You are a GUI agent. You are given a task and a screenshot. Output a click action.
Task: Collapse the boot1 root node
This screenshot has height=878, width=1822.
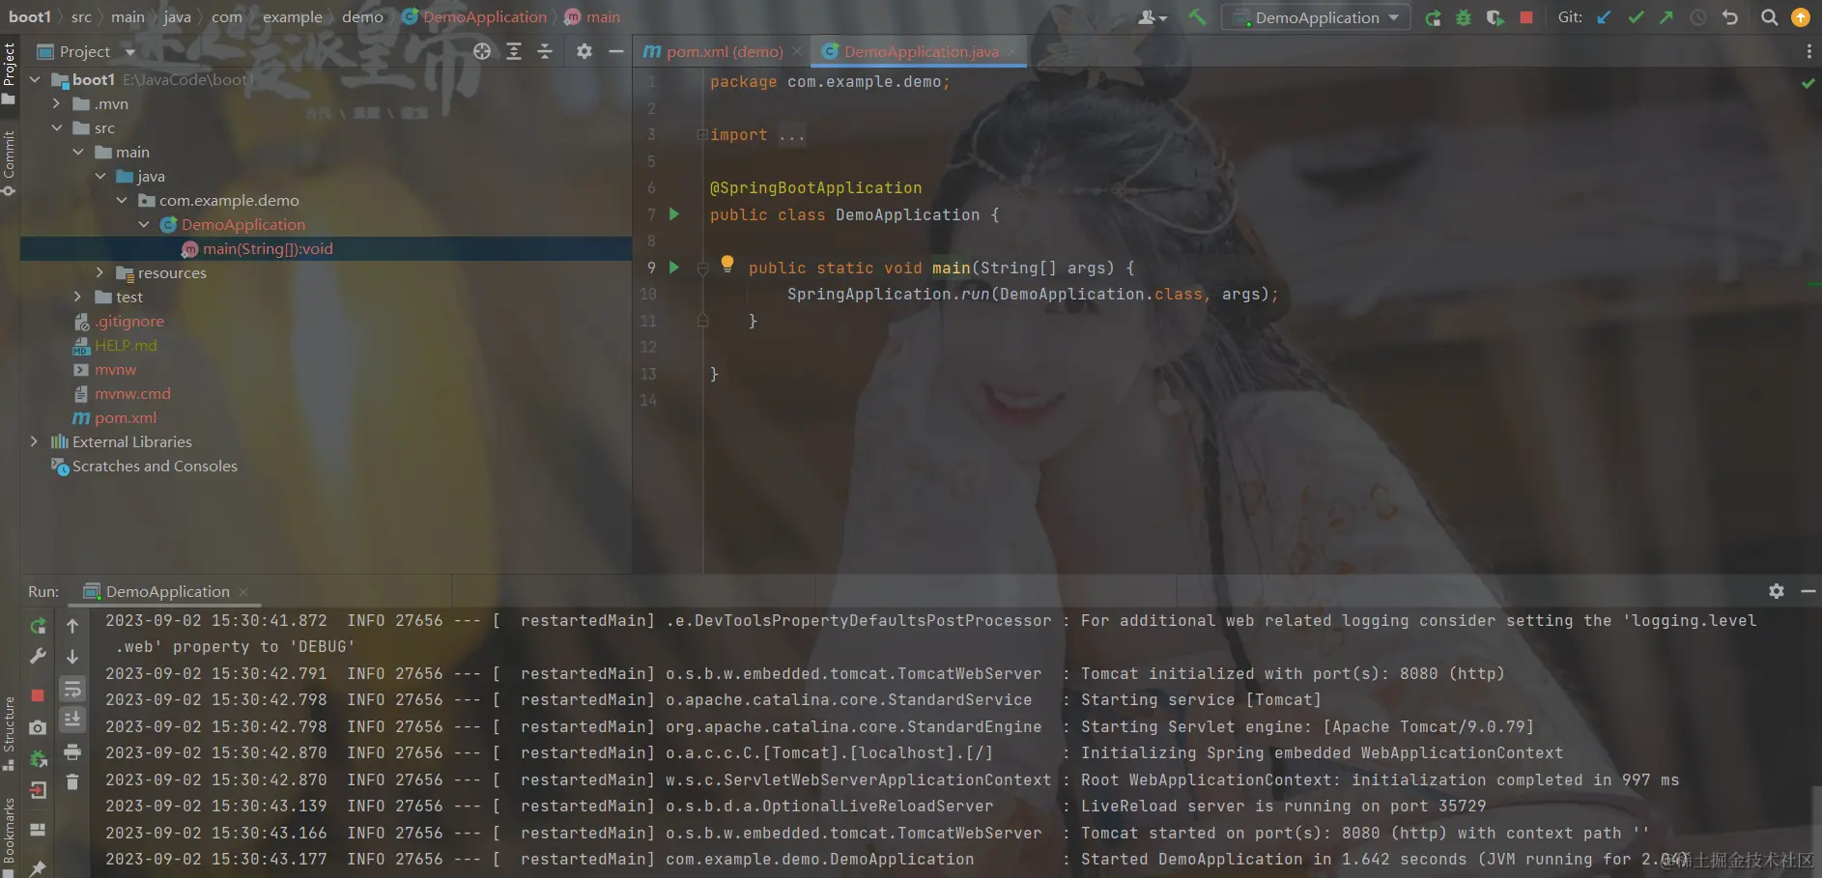pyautogui.click(x=36, y=79)
